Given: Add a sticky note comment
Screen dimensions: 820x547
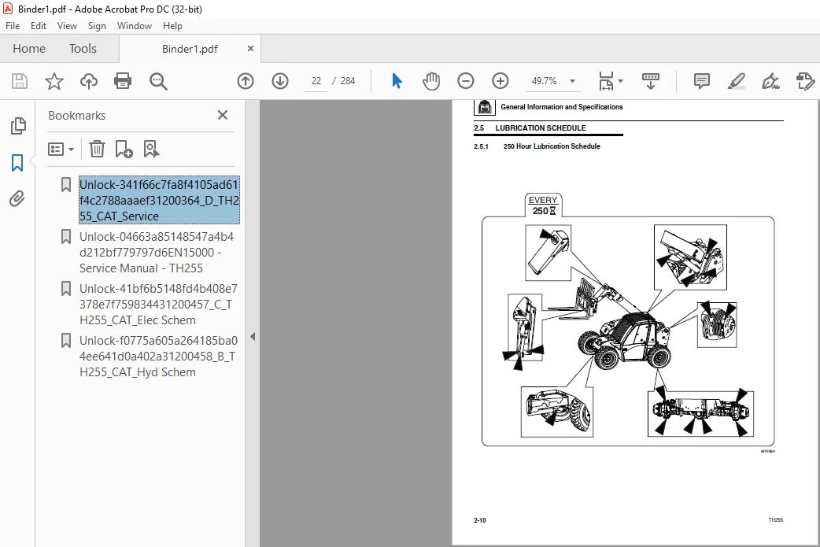Looking at the screenshot, I should pyautogui.click(x=702, y=81).
